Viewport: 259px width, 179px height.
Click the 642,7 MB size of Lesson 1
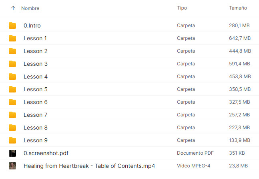[x=240, y=38]
